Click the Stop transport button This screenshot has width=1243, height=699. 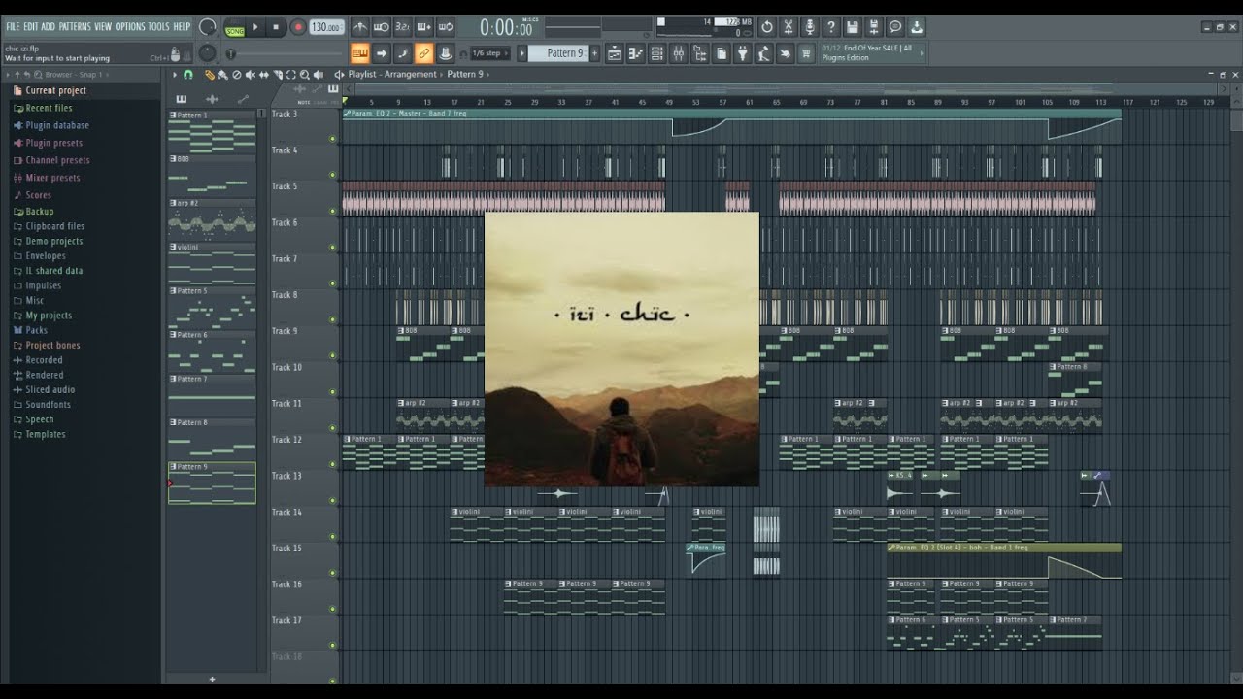(x=276, y=27)
